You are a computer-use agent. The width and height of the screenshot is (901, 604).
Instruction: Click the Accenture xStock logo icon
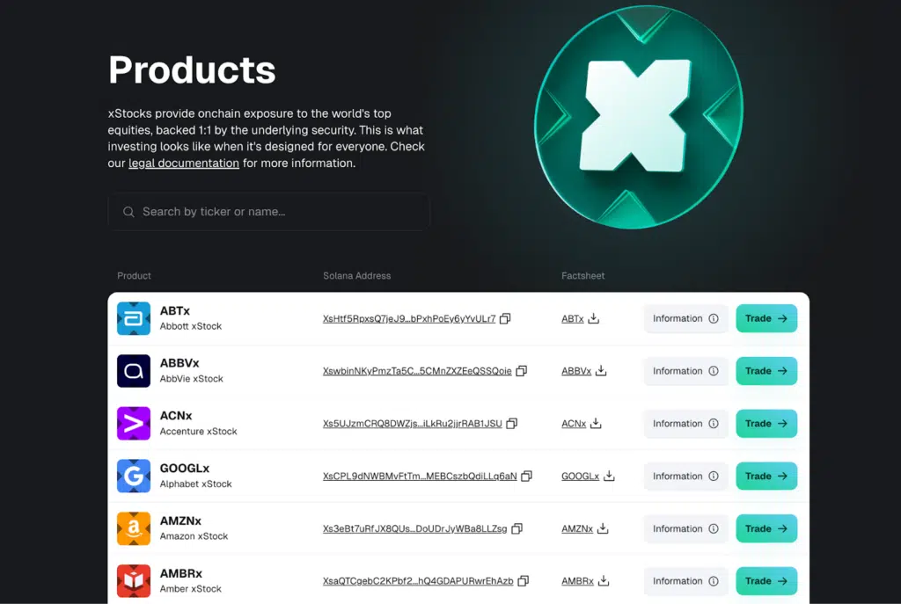click(134, 423)
